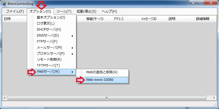The width and height of the screenshot is (219, 109).
Task: Open DHCPサーバ(H) settings
Action: [52, 30]
